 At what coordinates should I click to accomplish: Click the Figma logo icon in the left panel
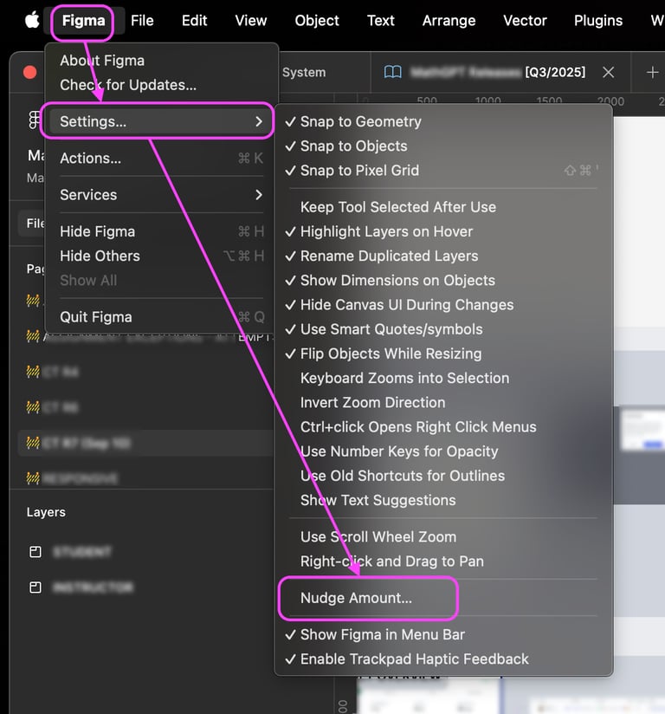(35, 120)
